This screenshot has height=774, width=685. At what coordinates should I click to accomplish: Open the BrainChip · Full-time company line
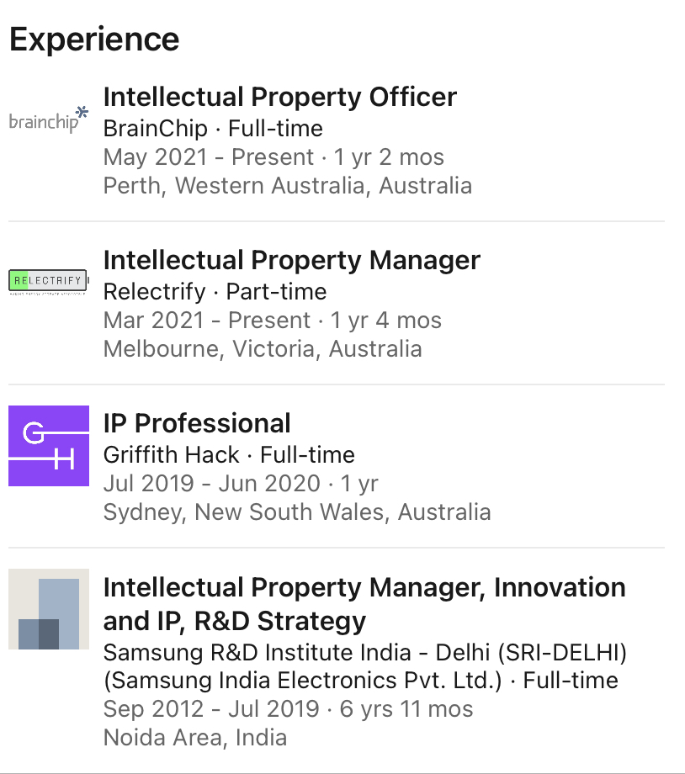213,129
